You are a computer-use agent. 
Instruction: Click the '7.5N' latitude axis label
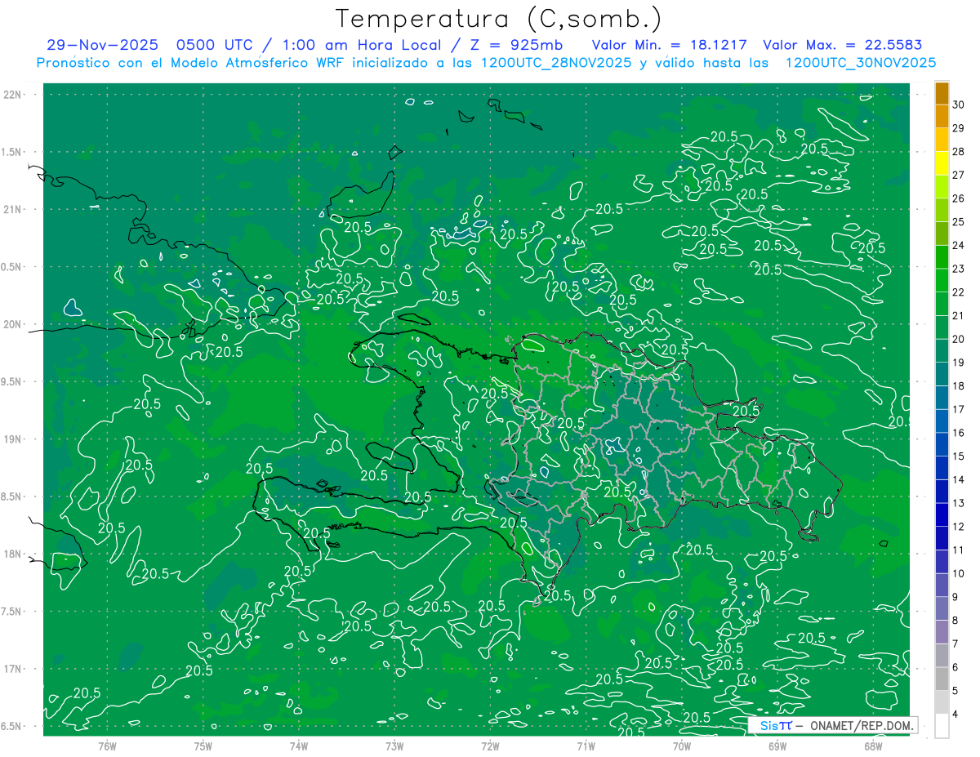tap(11, 612)
